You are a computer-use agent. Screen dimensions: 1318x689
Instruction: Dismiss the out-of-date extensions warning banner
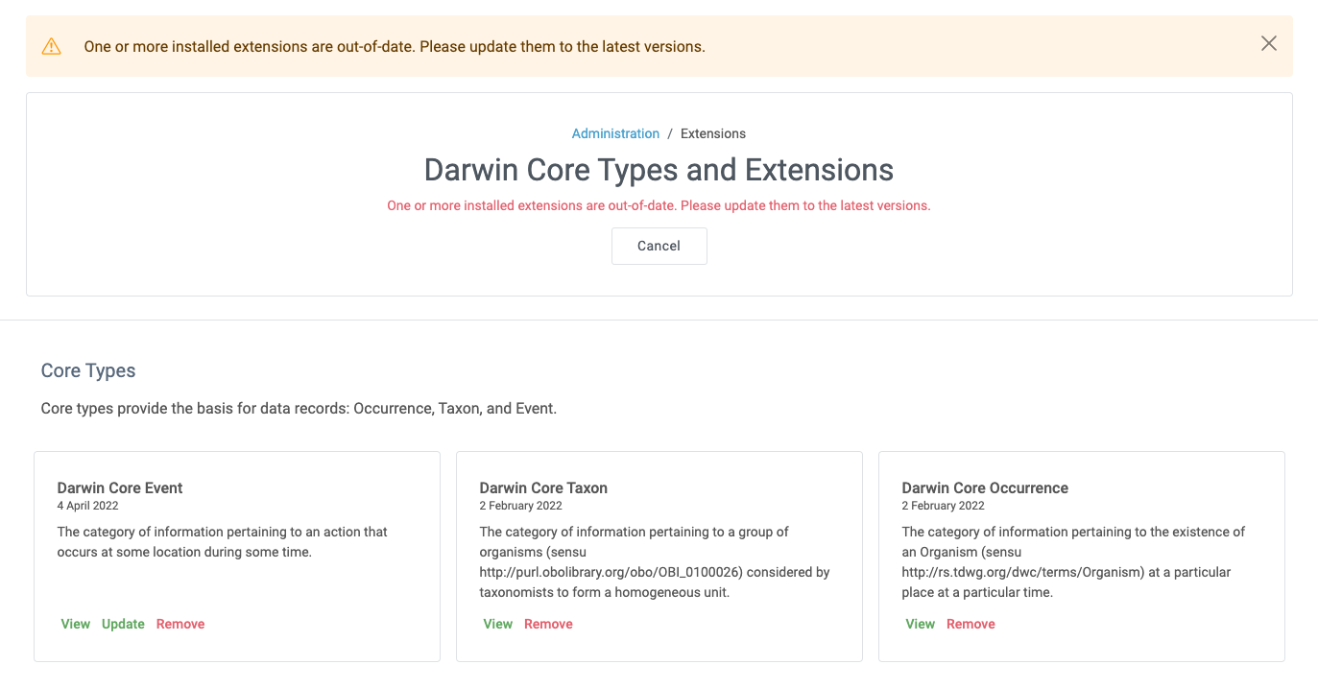1268,43
